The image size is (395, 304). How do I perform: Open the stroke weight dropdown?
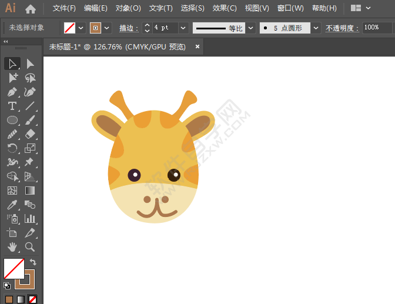[x=183, y=28]
